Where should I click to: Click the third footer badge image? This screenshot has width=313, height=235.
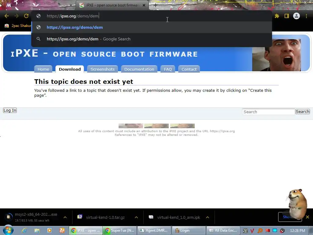(x=182, y=126)
